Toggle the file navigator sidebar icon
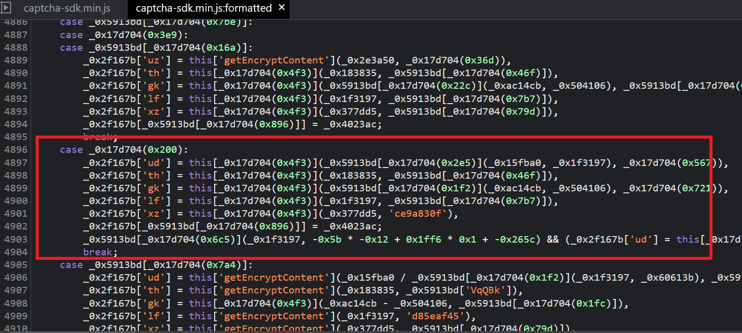742x333 pixels. click(7, 8)
